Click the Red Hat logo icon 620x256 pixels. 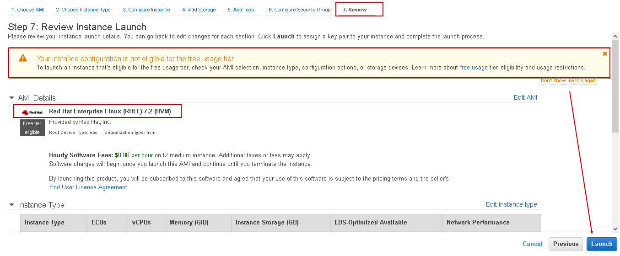32,112
